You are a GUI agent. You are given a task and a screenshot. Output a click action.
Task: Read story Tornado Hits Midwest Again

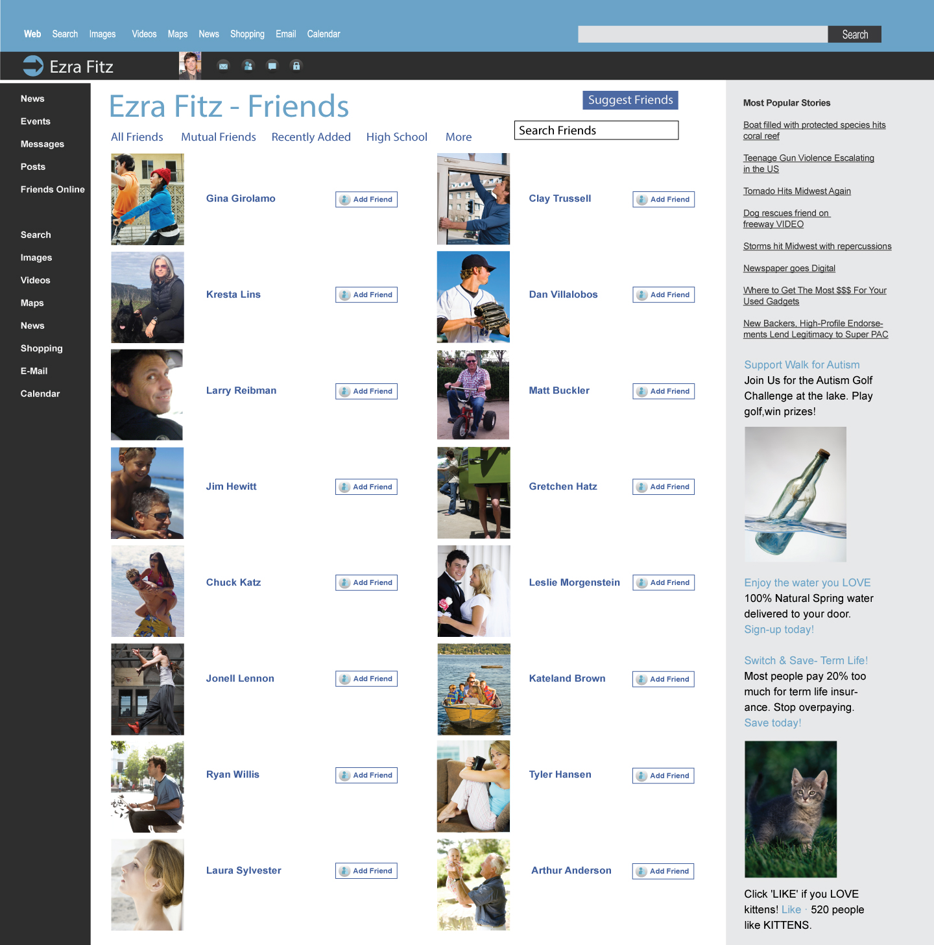(x=797, y=191)
